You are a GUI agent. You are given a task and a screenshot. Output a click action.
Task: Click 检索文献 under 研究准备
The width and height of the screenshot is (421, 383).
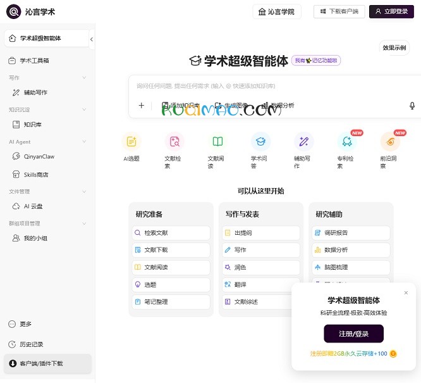point(171,233)
